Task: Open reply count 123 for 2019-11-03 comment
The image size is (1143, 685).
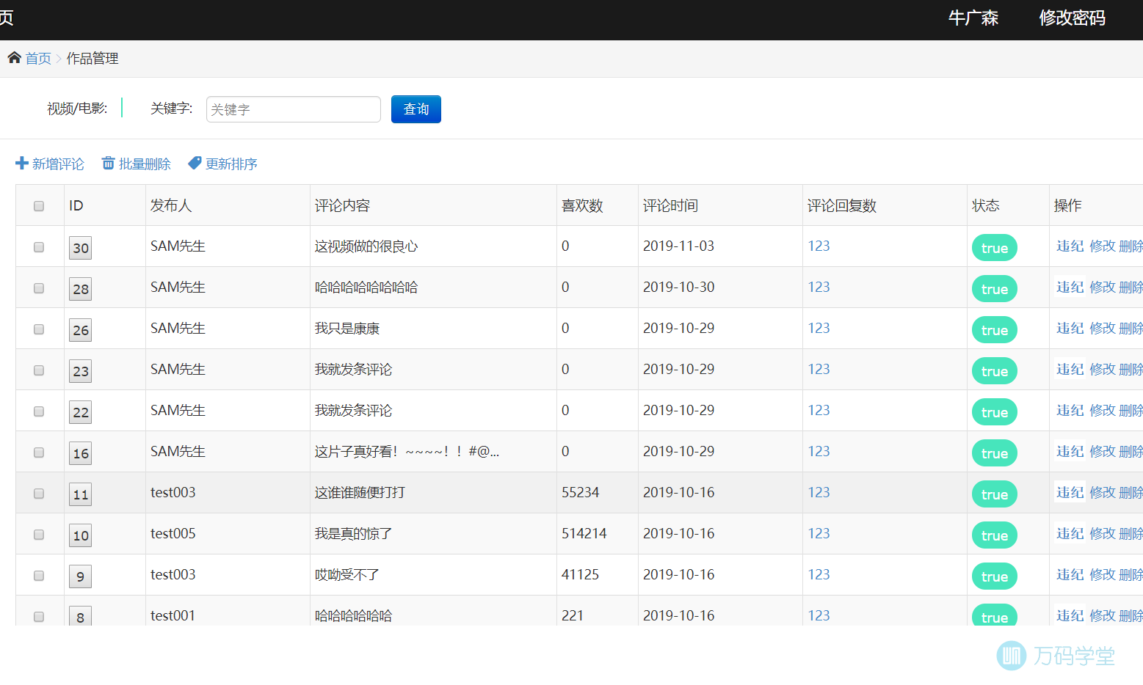Action: pos(819,246)
